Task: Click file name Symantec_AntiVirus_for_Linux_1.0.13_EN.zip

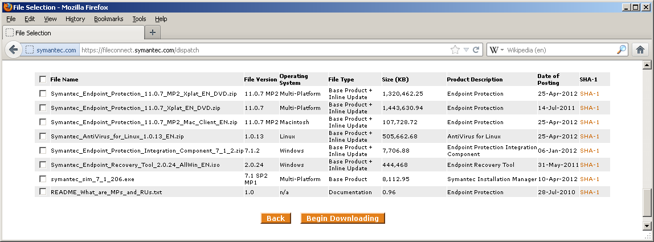Action: [x=117, y=137]
